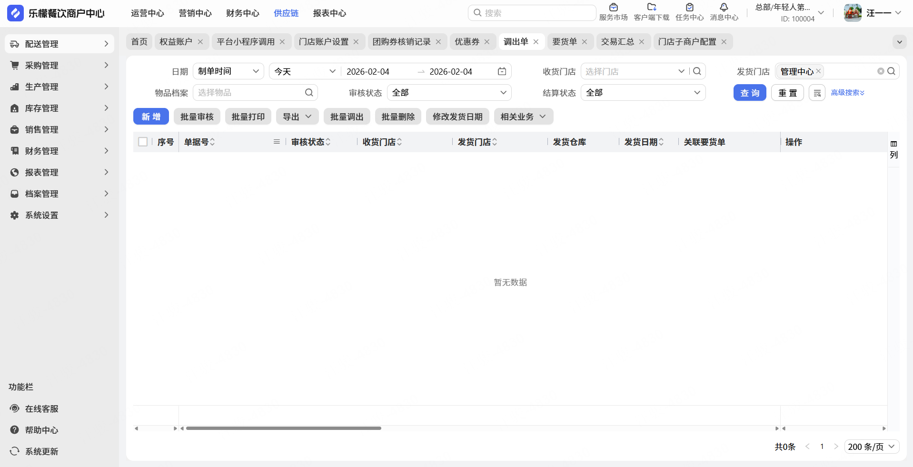The image size is (913, 467).
Task: Open the 客户端下载 icon
Action: [x=652, y=7]
